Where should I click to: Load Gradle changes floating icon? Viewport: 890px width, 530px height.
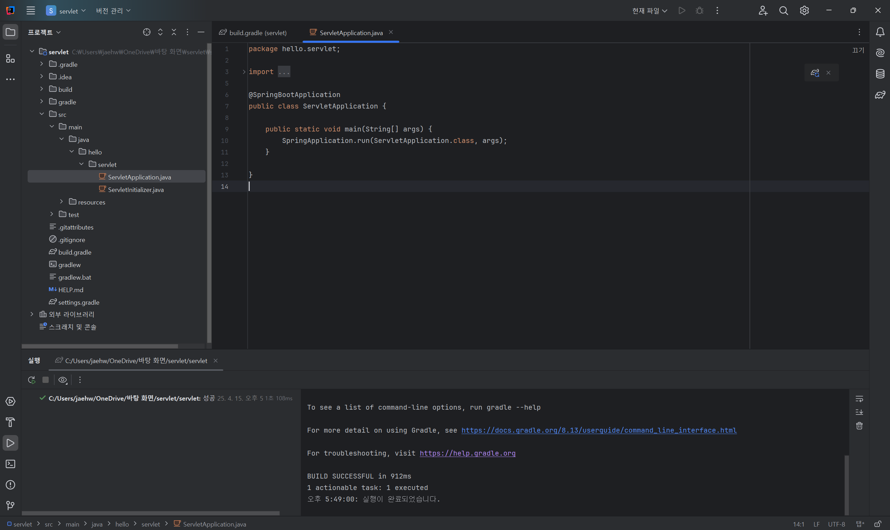pos(815,73)
